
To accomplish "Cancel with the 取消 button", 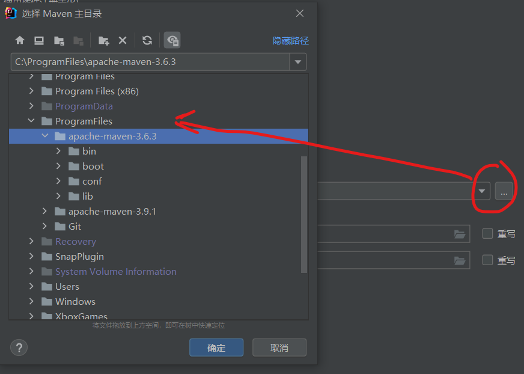I will (x=279, y=348).
